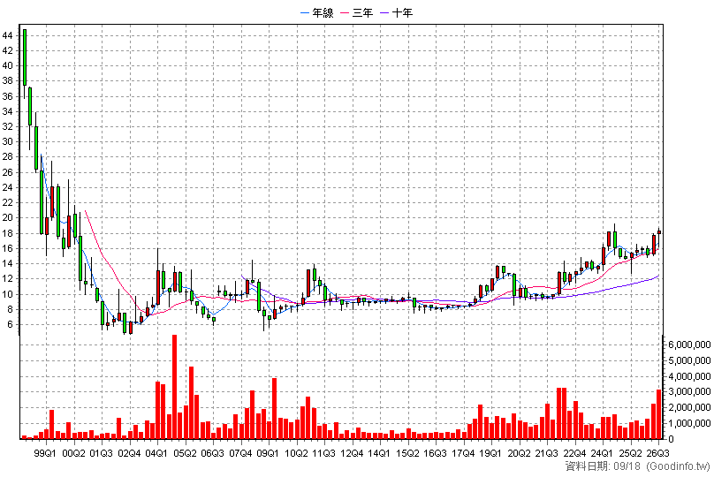The width and height of the screenshot is (714, 477).
Task: Click the 15Q2 quarter label
Action: [x=408, y=453]
